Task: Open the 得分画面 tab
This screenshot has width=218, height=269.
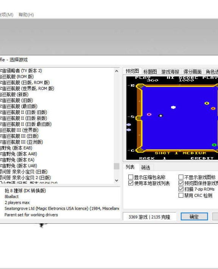Action: (x=192, y=71)
